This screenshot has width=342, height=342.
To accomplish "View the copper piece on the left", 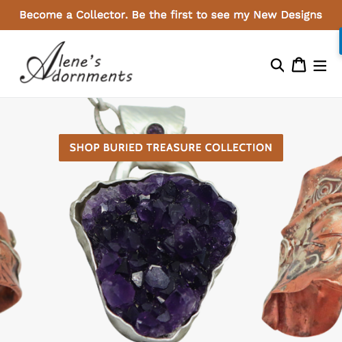I will [x=9, y=262].
